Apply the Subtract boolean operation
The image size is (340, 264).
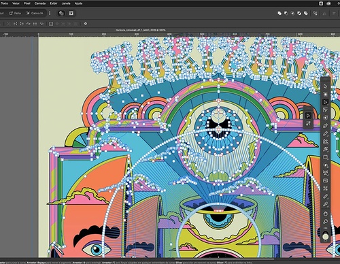(286, 14)
